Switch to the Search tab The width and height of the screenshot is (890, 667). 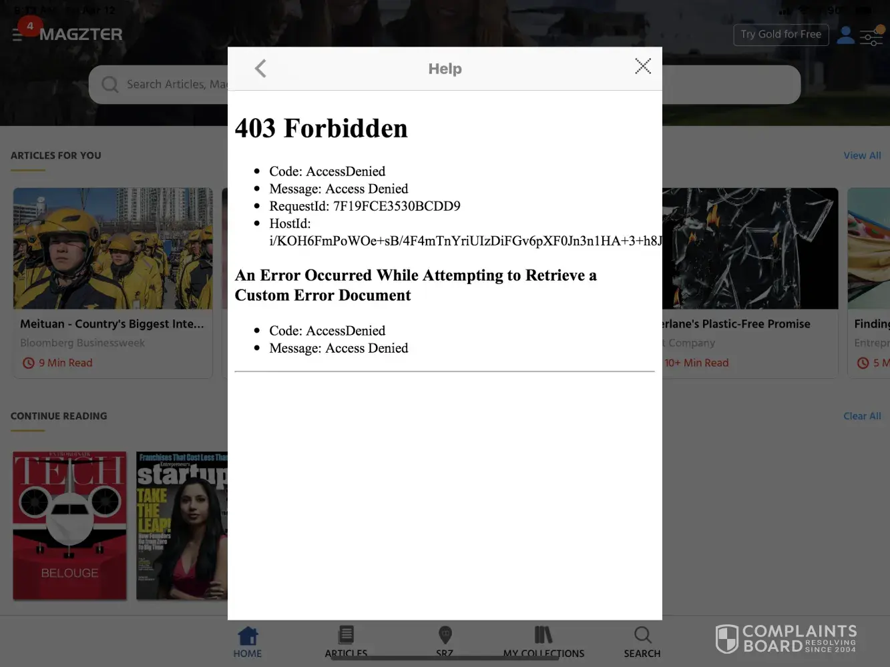(x=642, y=642)
